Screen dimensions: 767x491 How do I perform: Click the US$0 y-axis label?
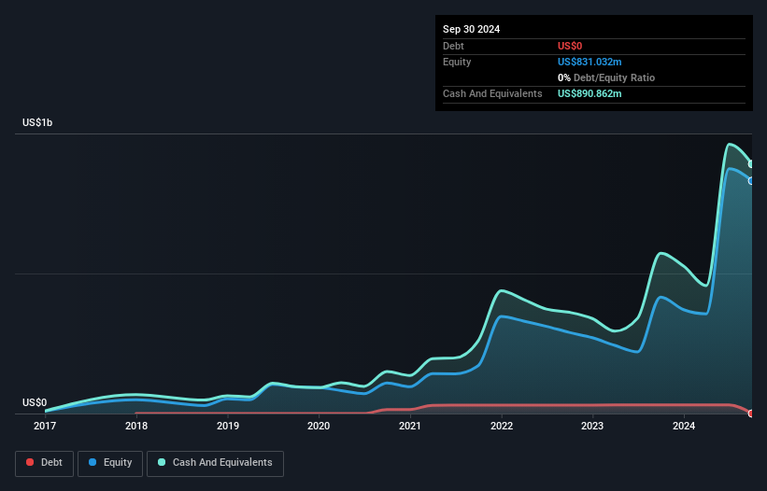(x=35, y=402)
